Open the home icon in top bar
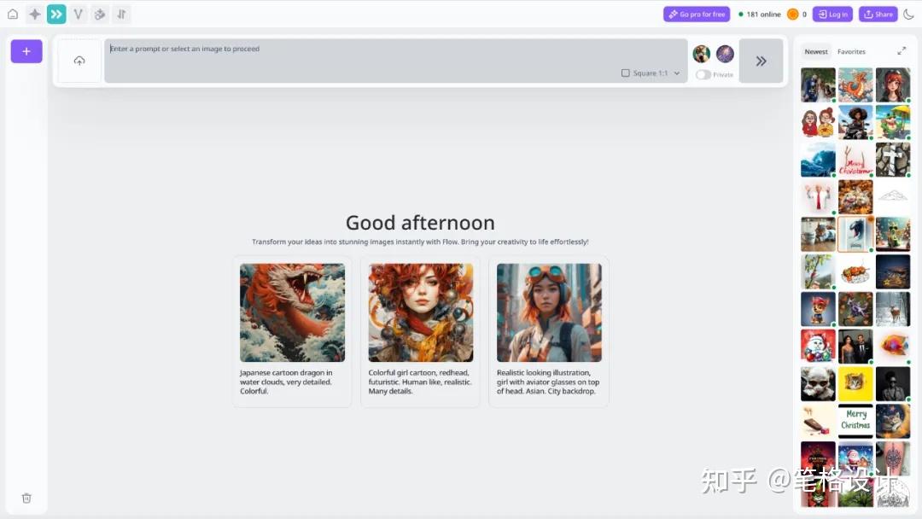The image size is (922, 519). (x=13, y=15)
